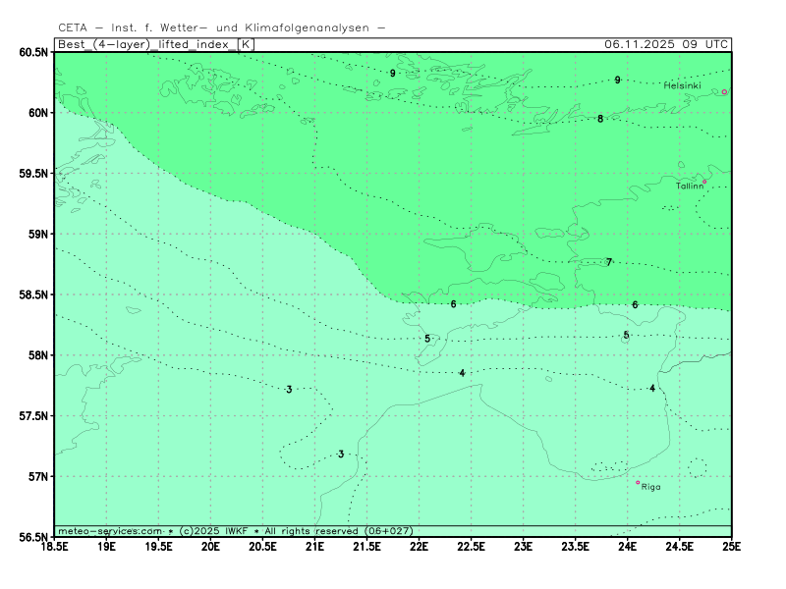Select the 4 contour label closest to Riga

[x=652, y=389]
